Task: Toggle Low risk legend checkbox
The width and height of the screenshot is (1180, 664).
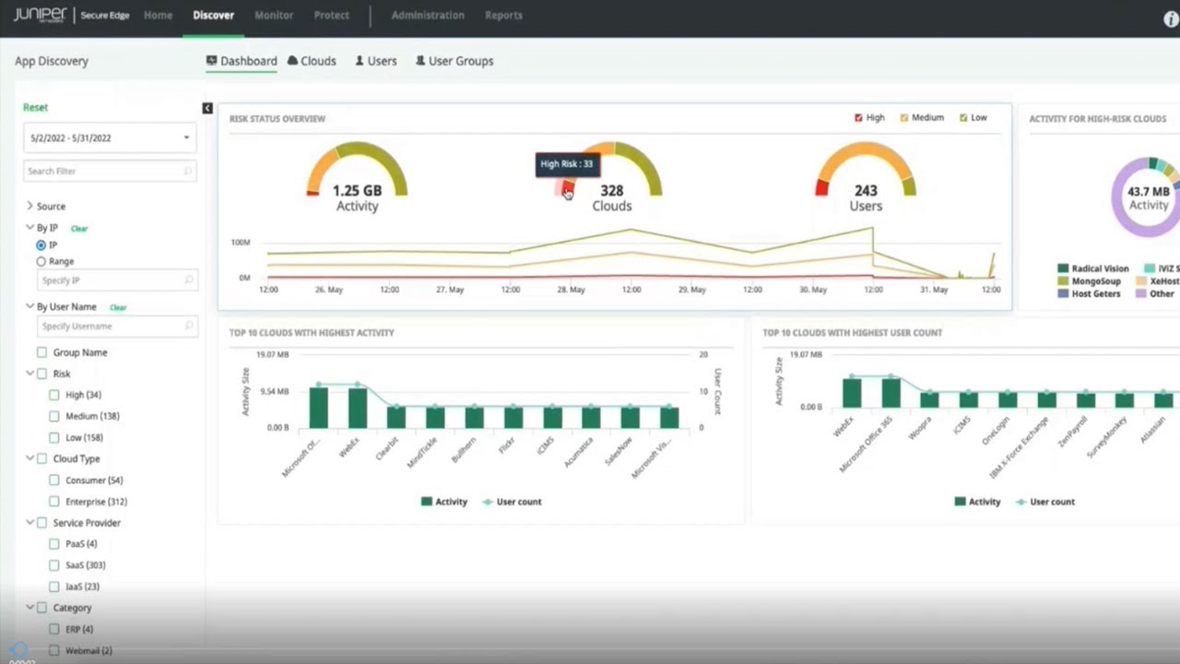Action: point(963,118)
